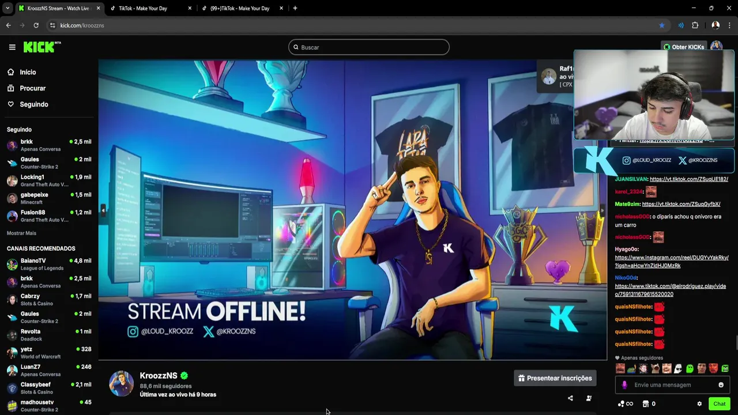Select the Pepe frog emote

coord(631,368)
